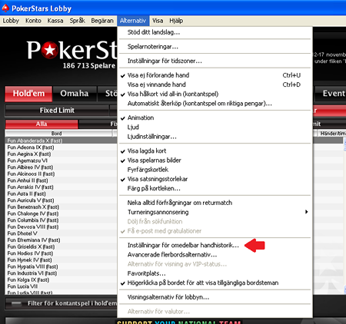
Task: Select the Omaha tab
Action: click(x=75, y=94)
